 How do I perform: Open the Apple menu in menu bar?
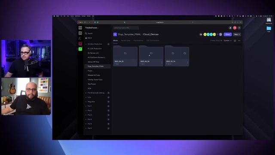pos(54,16)
